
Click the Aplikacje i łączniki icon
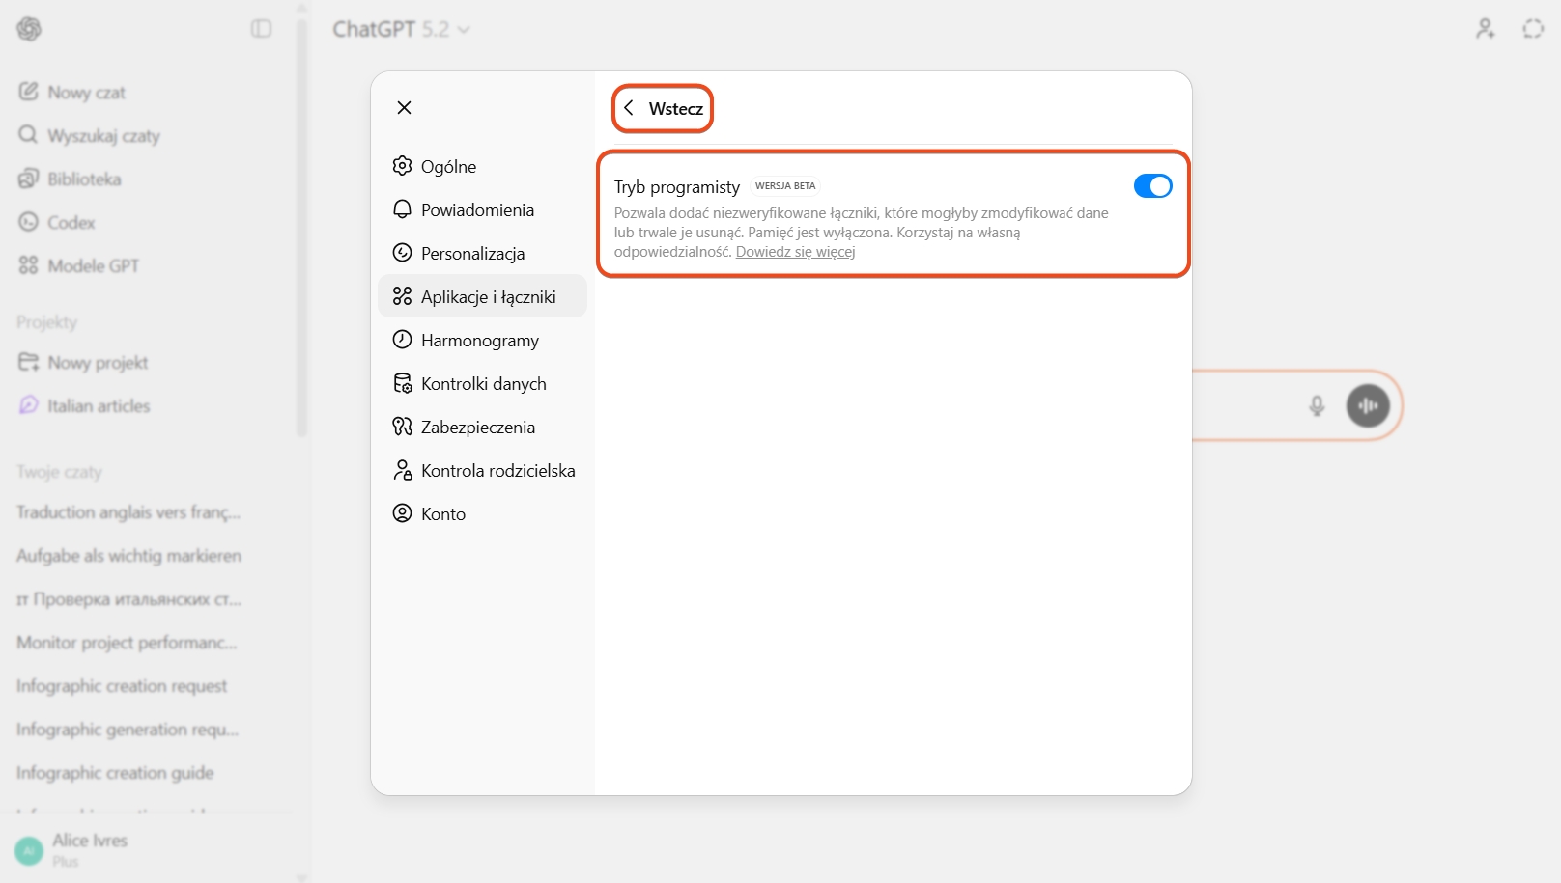(x=402, y=296)
